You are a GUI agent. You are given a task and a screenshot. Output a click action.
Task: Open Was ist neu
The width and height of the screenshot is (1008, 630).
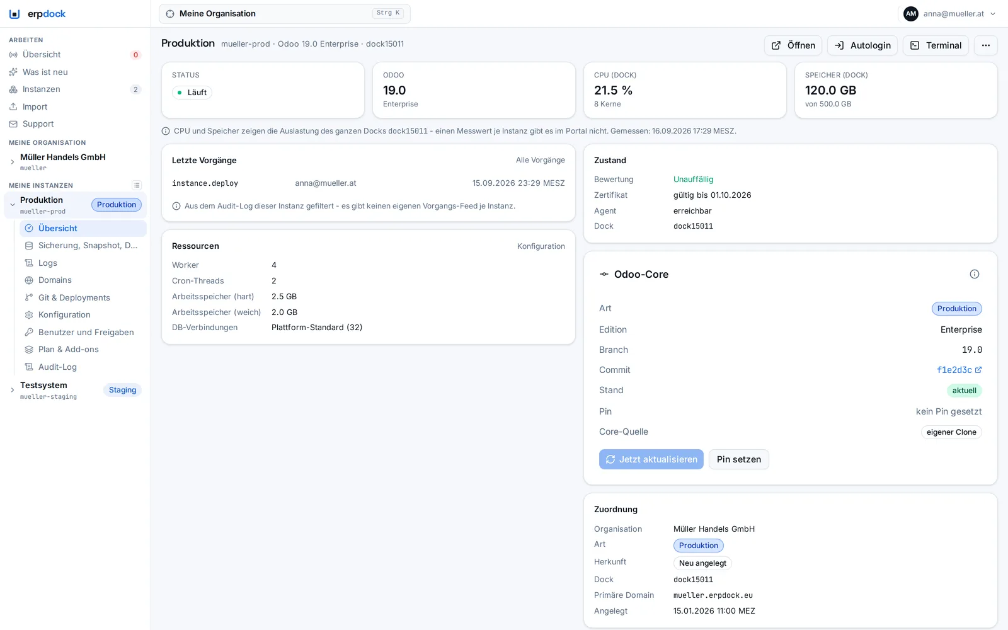pyautogui.click(x=75, y=72)
